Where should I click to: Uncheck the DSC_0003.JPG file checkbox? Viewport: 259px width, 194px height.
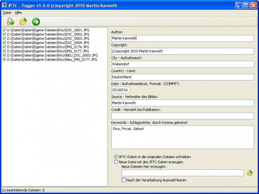pos(5,38)
